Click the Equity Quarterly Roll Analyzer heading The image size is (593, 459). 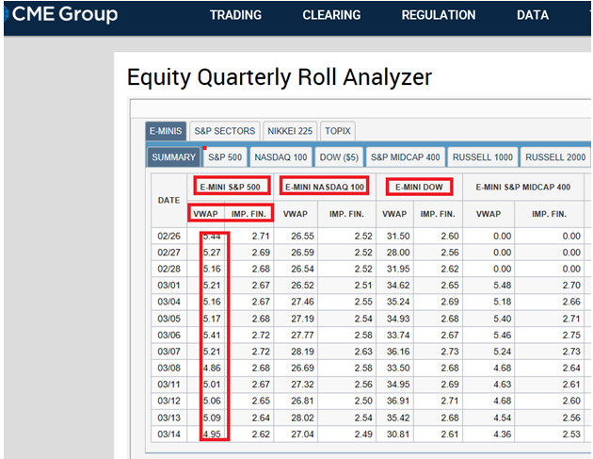pos(280,77)
